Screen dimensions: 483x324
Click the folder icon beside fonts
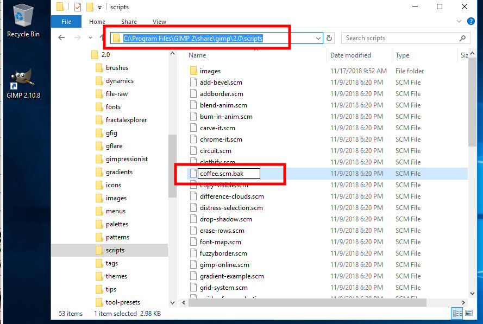tap(99, 107)
